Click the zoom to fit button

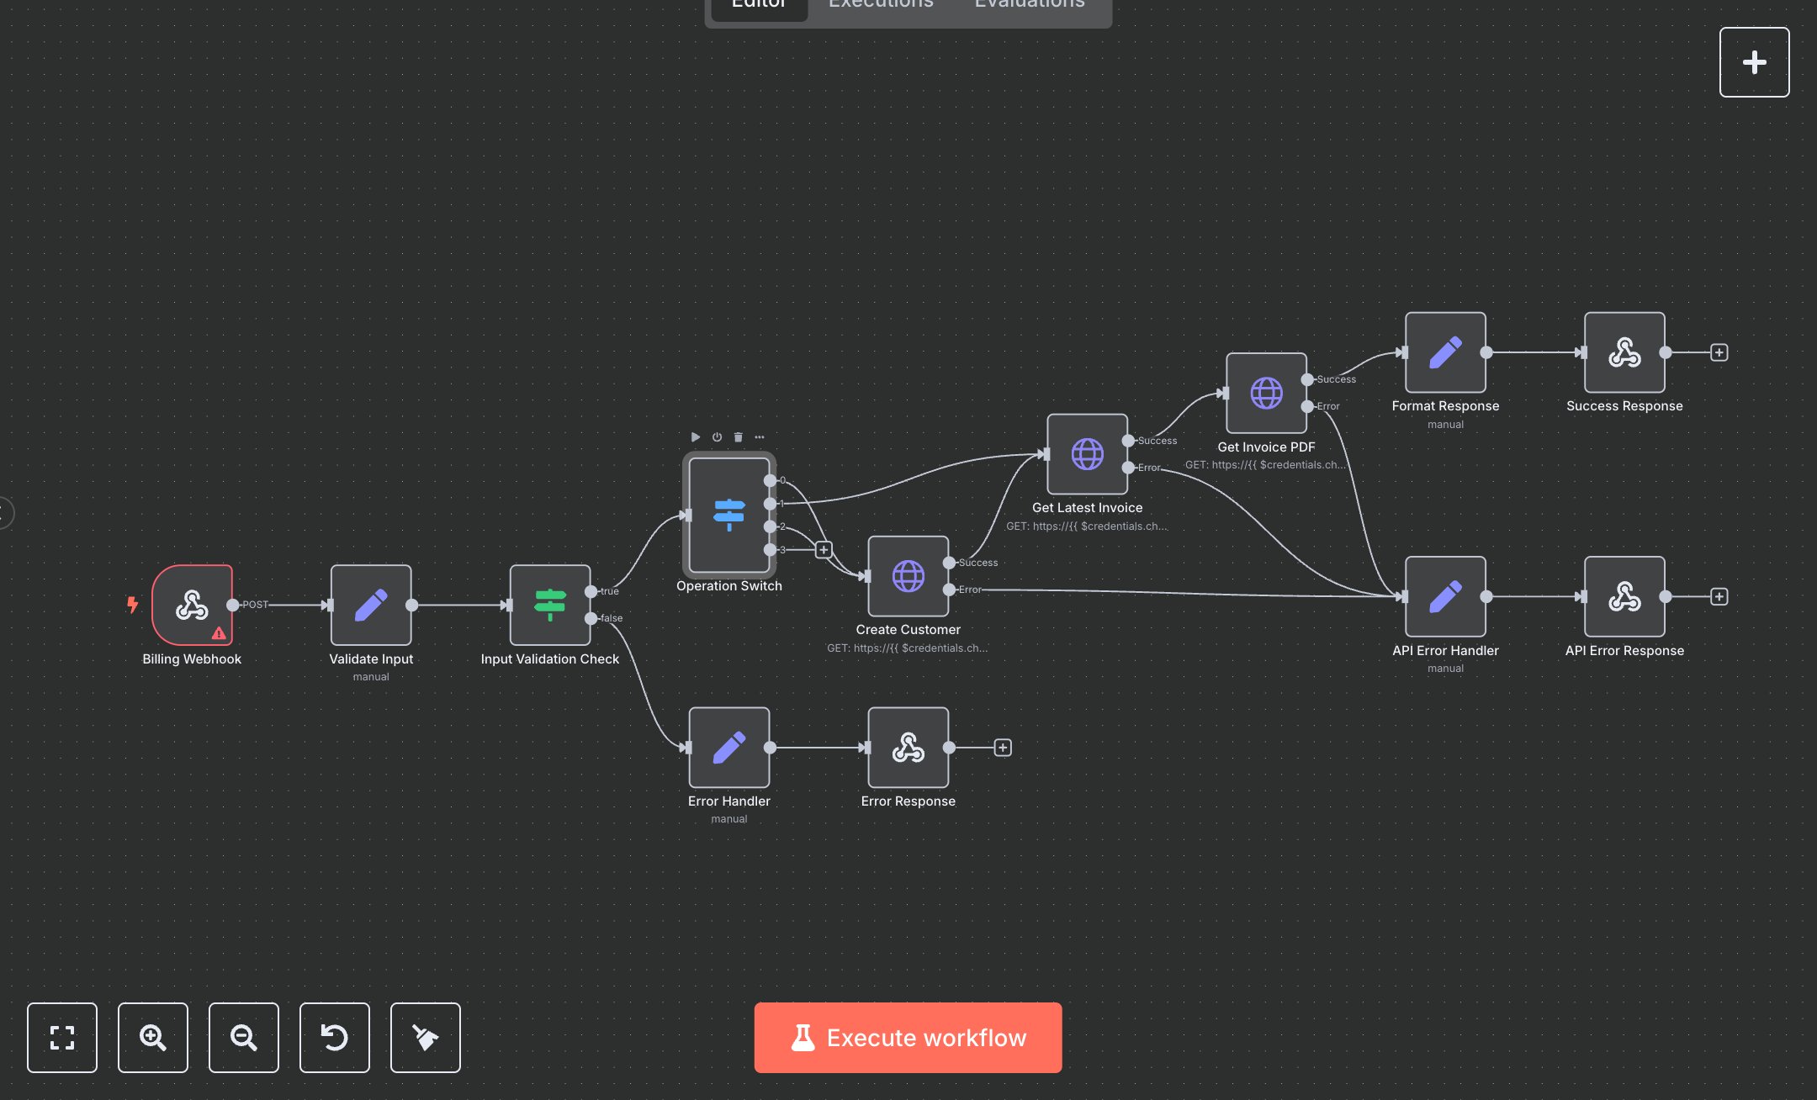62,1037
